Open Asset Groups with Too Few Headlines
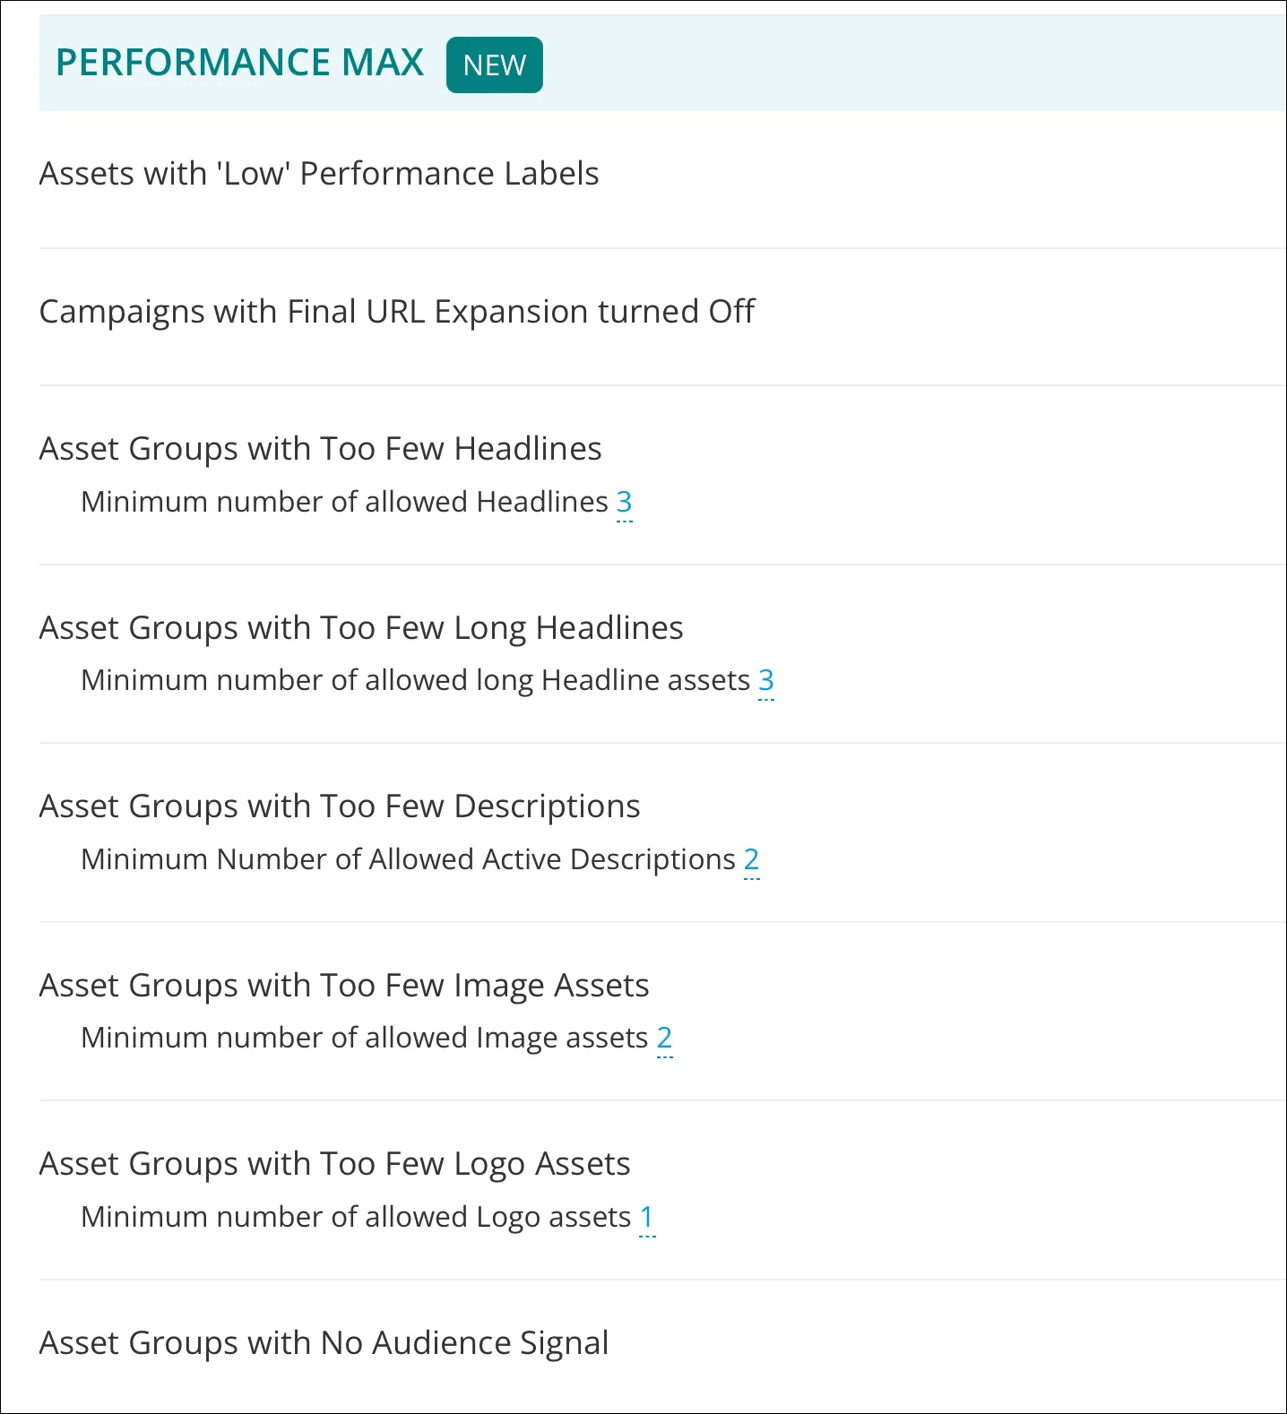Screen dimensions: 1287x1414 click(x=320, y=449)
